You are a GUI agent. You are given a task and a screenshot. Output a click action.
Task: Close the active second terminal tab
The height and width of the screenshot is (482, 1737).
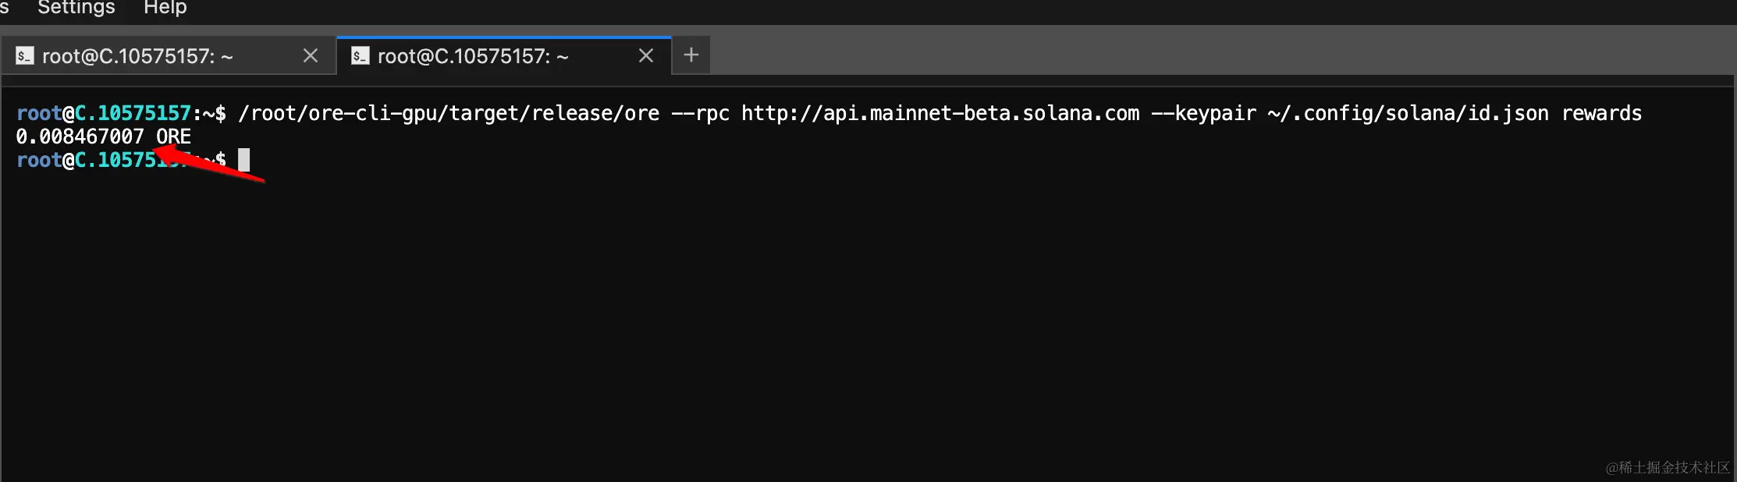click(x=646, y=56)
